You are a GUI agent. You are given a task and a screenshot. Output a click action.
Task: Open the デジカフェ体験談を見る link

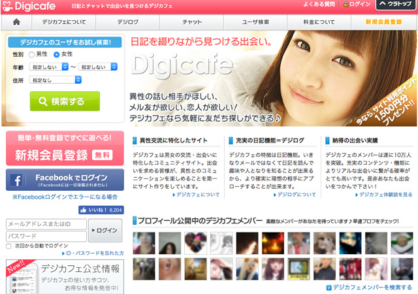coord(384,195)
